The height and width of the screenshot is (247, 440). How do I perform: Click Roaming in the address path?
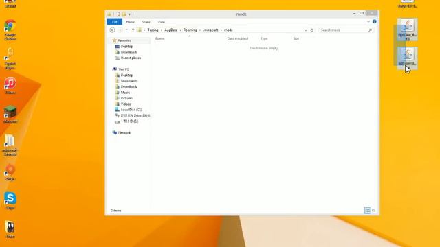click(190, 30)
